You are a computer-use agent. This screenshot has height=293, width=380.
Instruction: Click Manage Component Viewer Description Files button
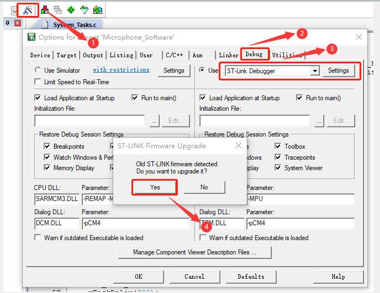pos(195,252)
